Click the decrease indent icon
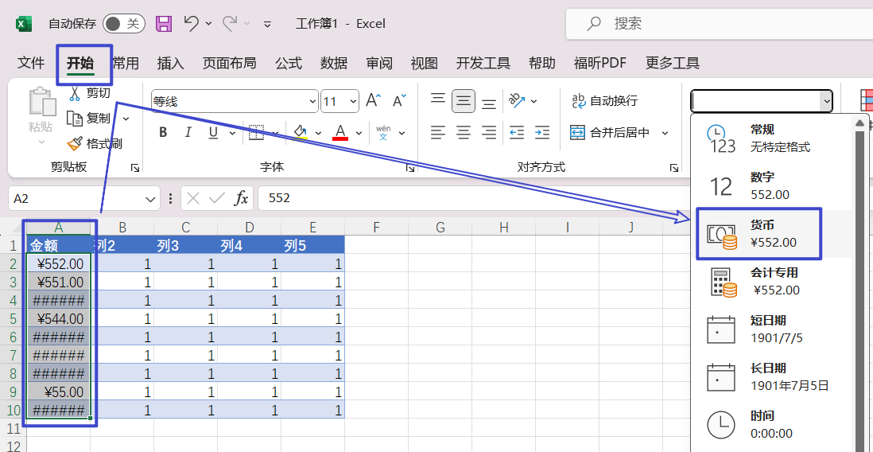Image resolution: width=873 pixels, height=452 pixels. coord(517,133)
